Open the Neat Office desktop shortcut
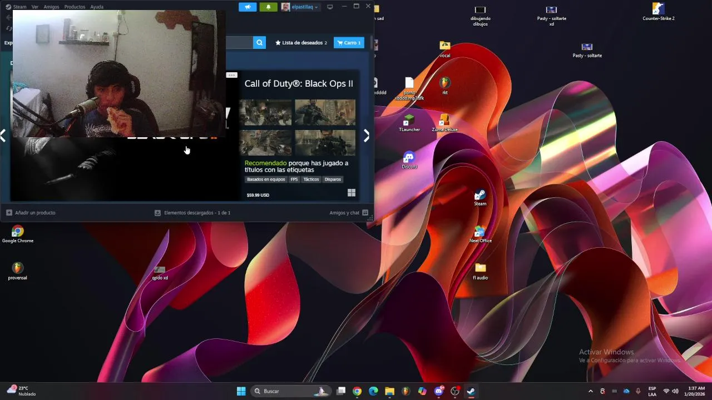 (480, 234)
